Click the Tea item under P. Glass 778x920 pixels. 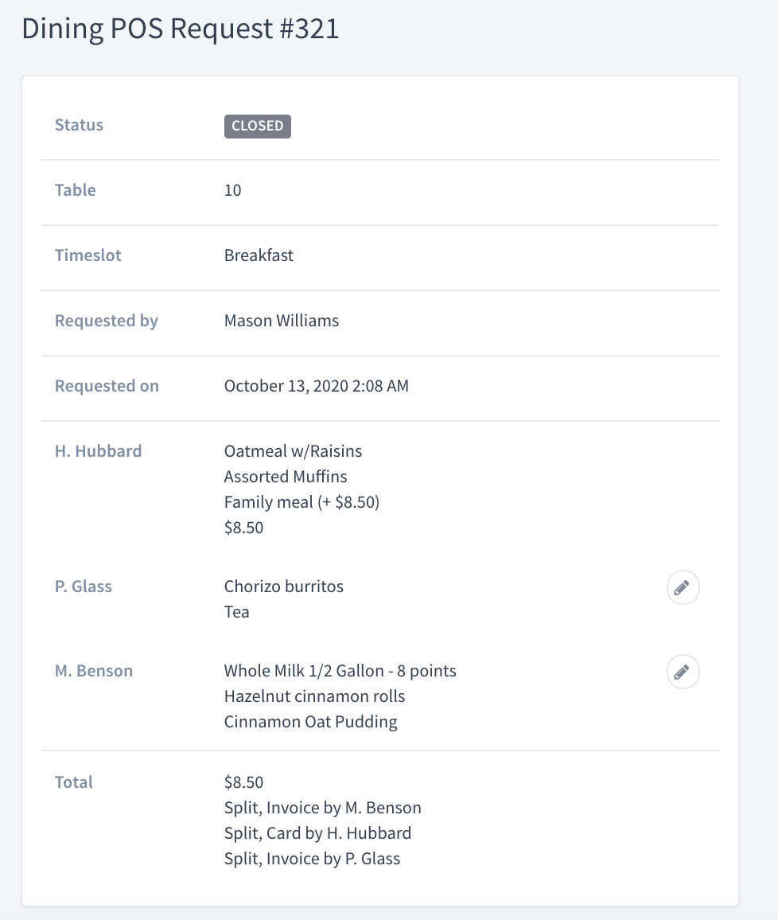(x=237, y=612)
